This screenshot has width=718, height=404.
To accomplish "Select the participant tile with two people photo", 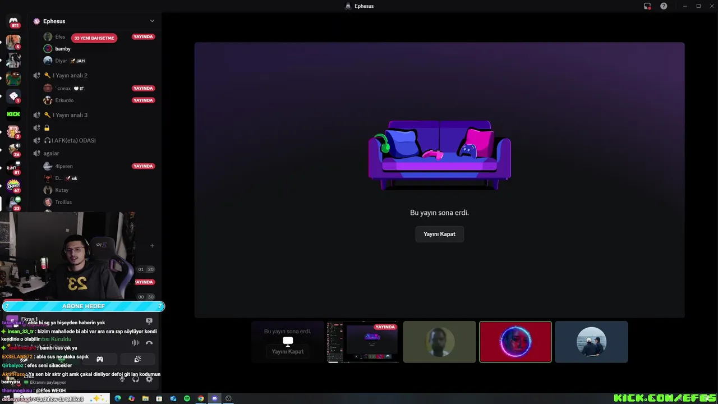I will pyautogui.click(x=591, y=342).
